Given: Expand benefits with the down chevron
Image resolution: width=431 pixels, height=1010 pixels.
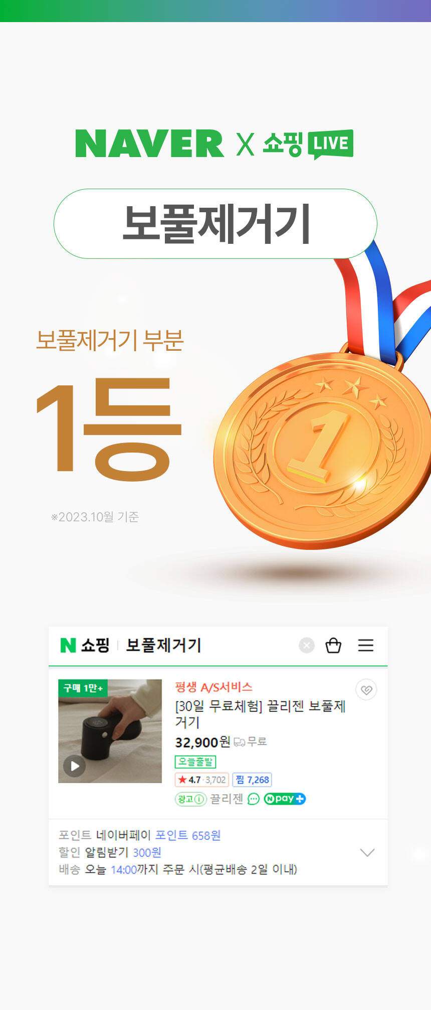Looking at the screenshot, I should click(x=367, y=852).
